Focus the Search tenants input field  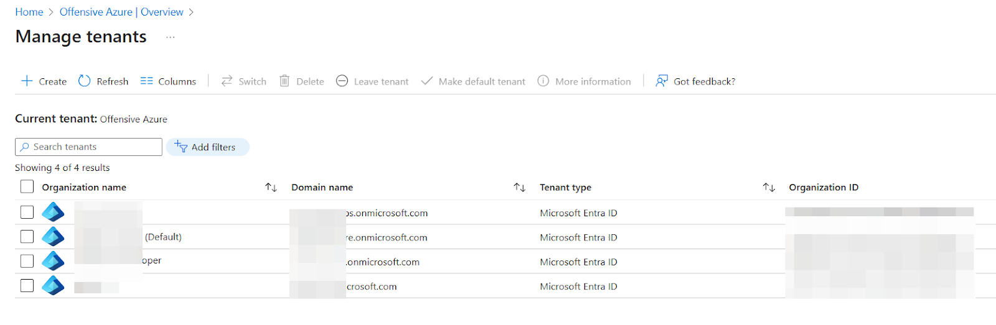click(x=93, y=147)
